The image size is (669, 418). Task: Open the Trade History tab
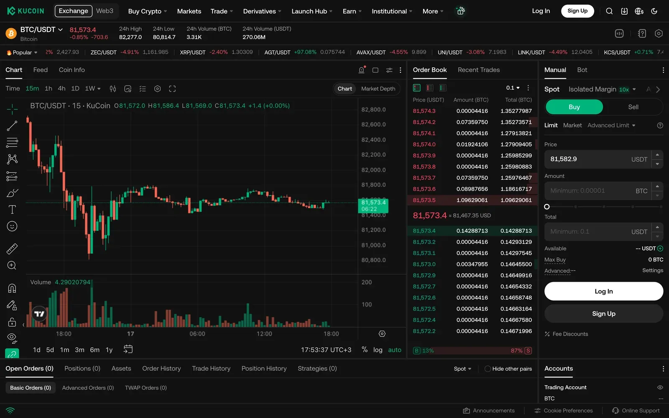211,368
